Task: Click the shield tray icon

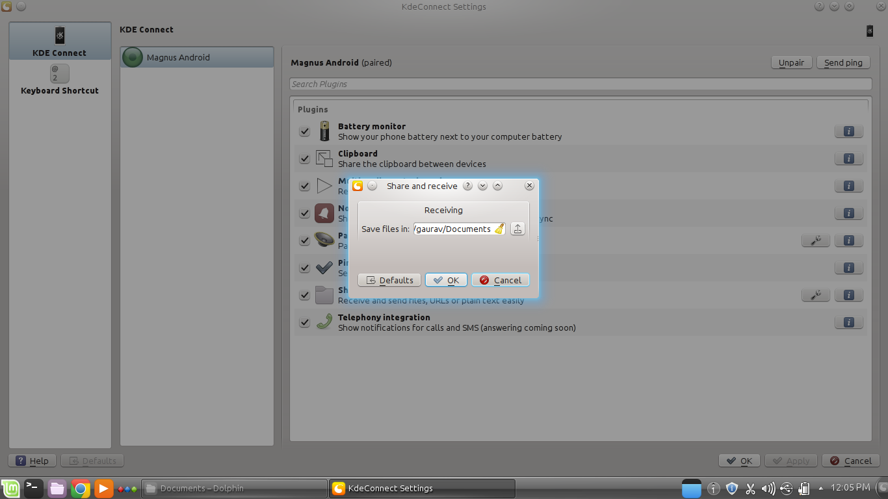Action: point(732,489)
